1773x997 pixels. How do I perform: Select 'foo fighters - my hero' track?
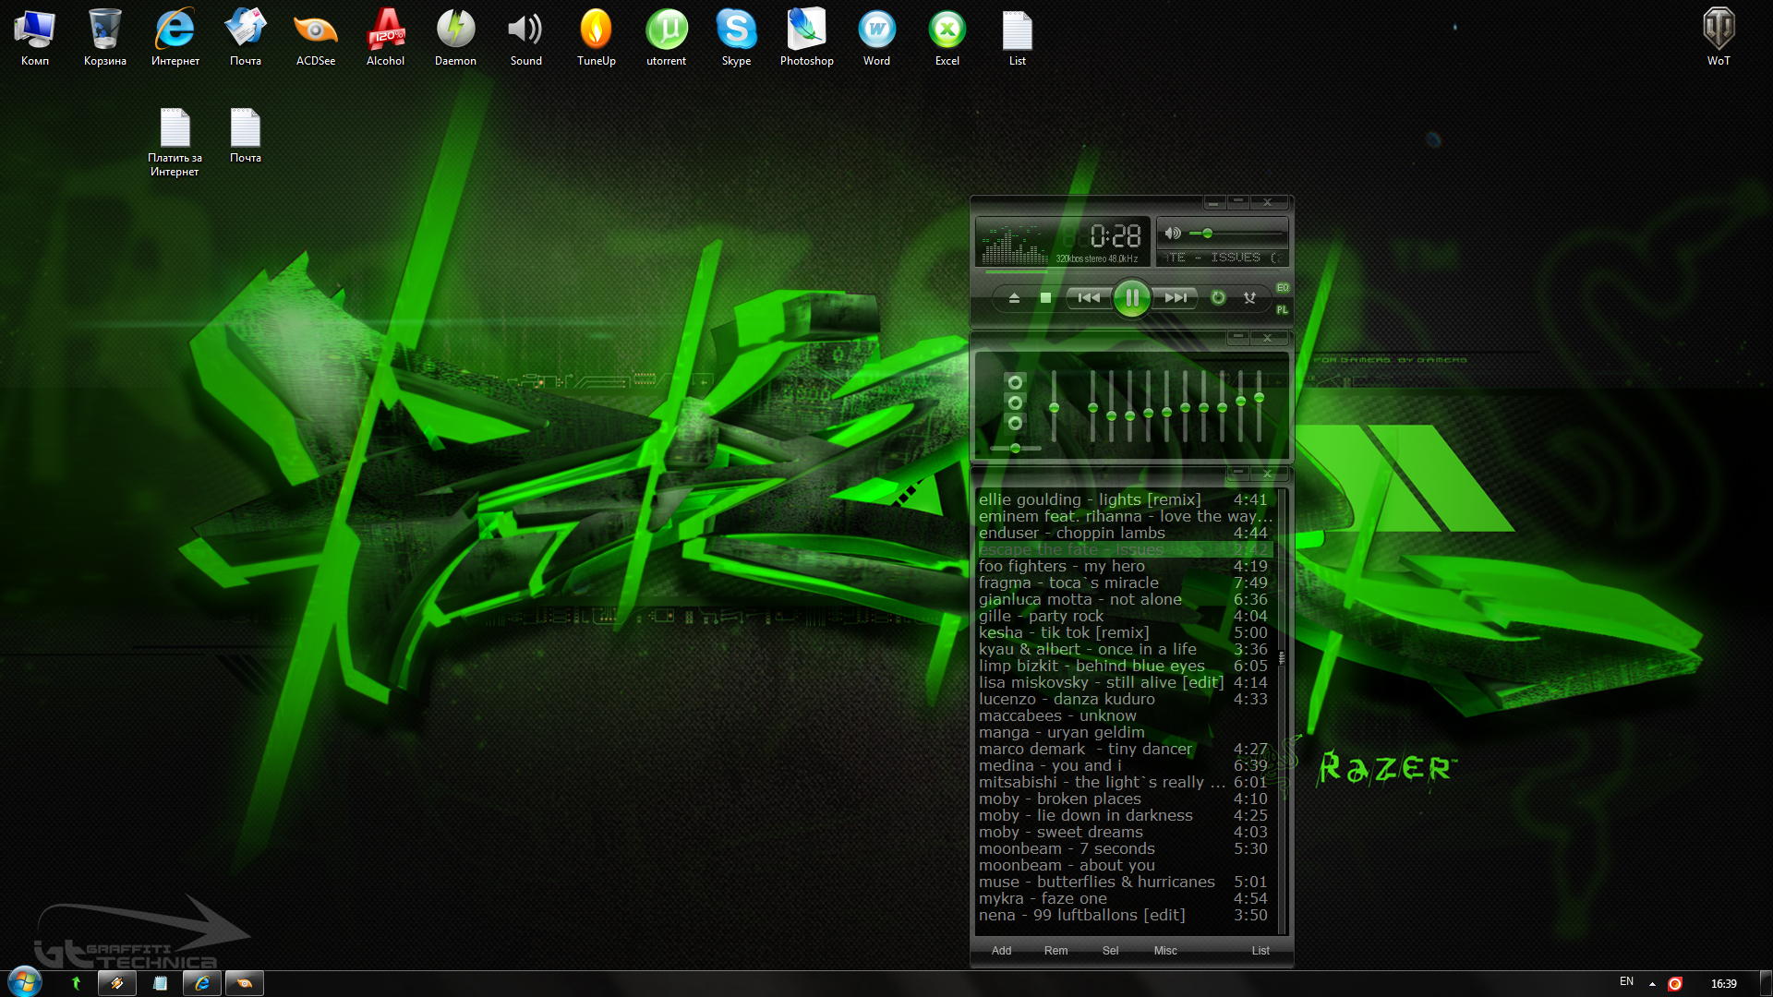pyautogui.click(x=1125, y=566)
